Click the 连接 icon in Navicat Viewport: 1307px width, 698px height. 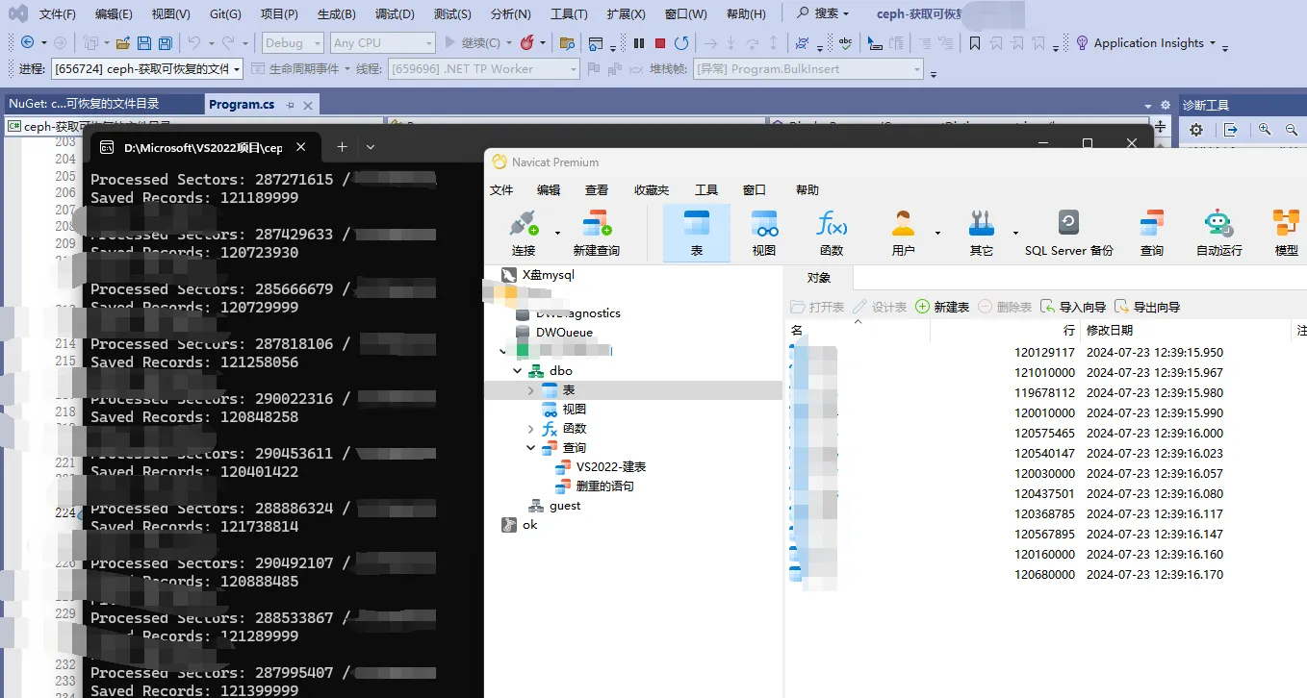tap(525, 231)
